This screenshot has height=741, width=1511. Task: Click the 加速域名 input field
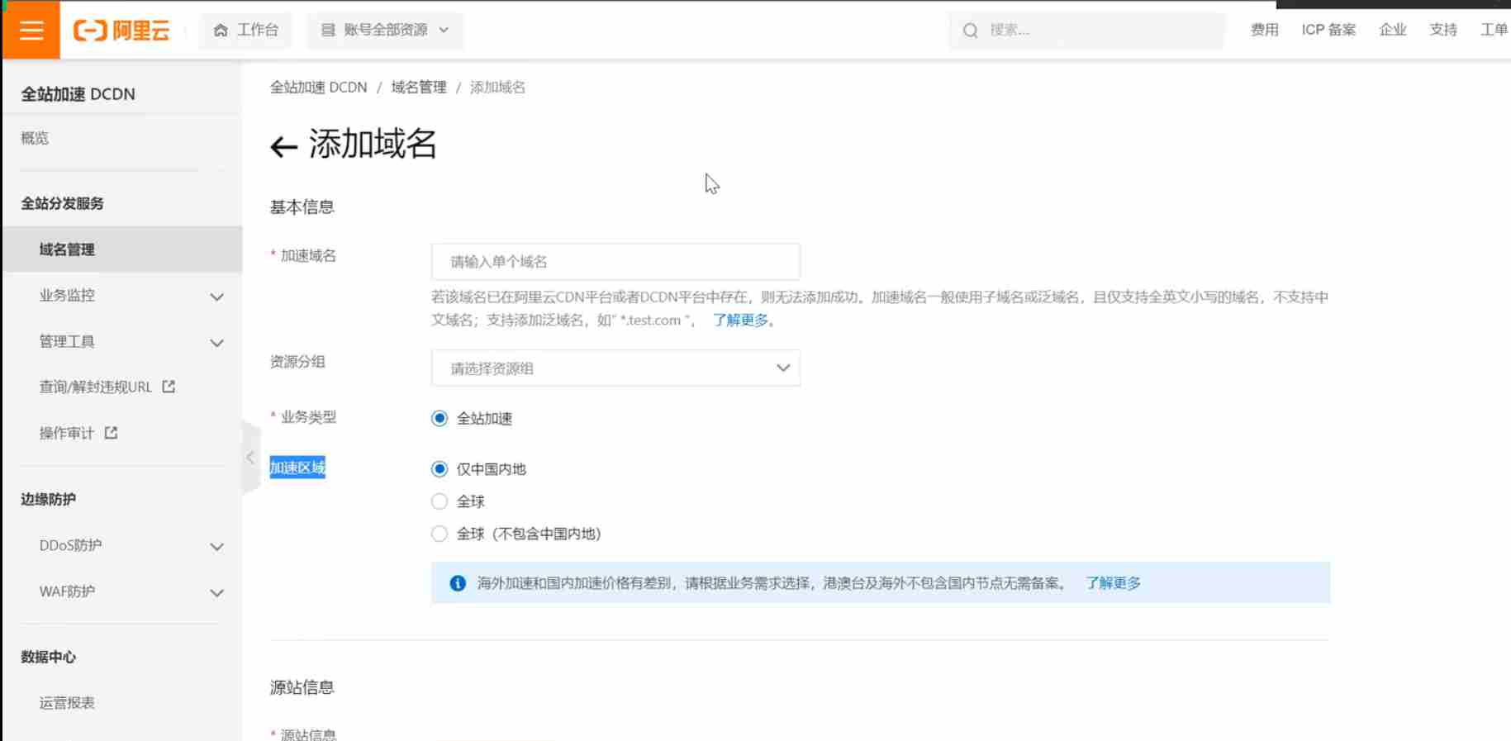615,262
